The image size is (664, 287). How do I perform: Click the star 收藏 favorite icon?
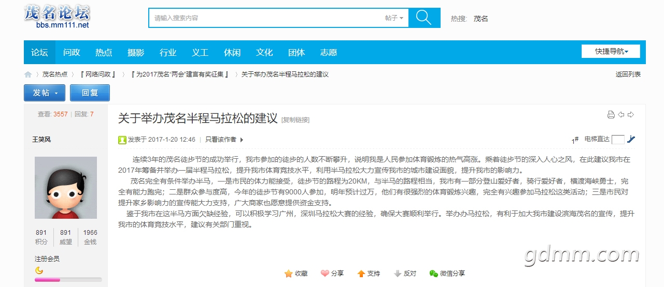(289, 274)
